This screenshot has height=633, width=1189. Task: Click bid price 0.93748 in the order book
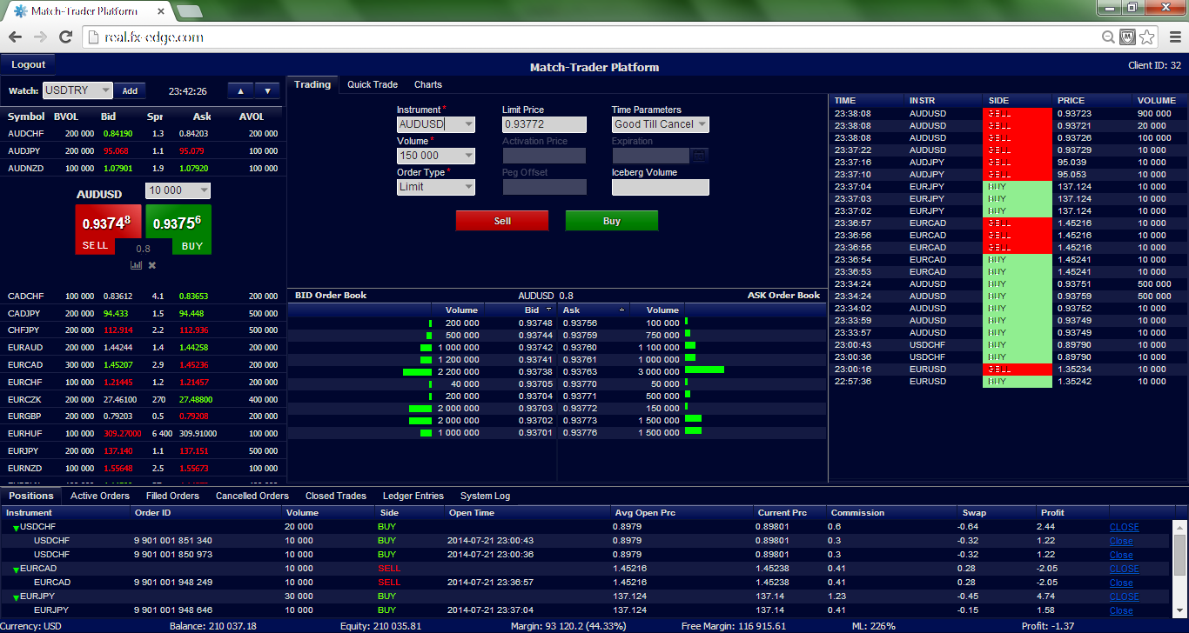(535, 323)
